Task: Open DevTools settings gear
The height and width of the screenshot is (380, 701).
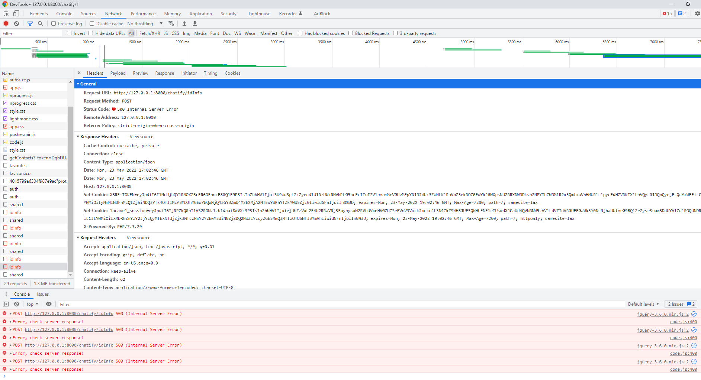Action: 697,13
